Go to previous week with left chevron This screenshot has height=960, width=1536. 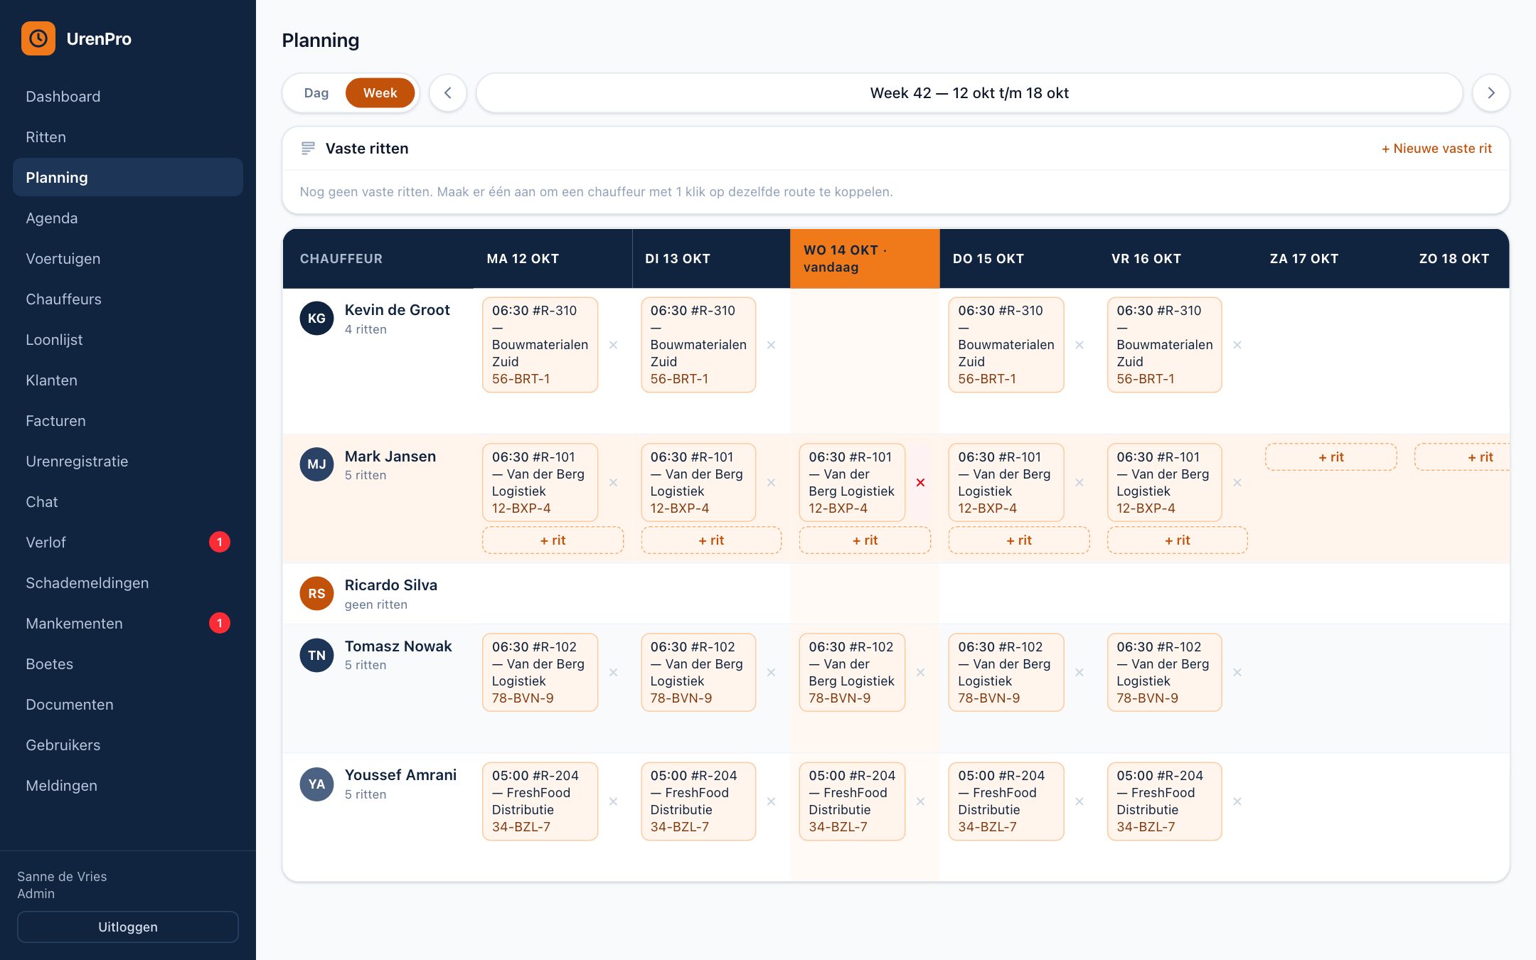(448, 93)
